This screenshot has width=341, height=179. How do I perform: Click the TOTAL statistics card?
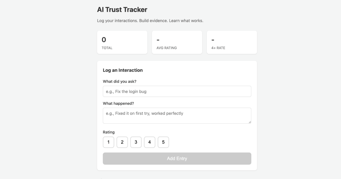click(122, 42)
